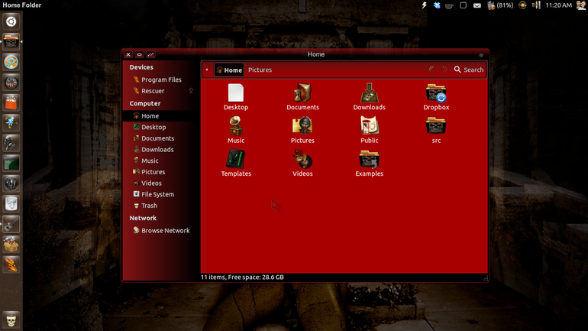Select the Public folder icon
This screenshot has height=331, width=588.
click(369, 126)
